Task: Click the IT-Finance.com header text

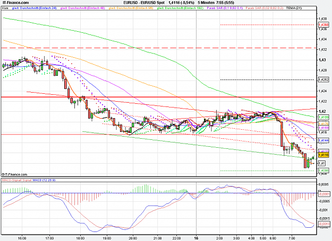Action: click(x=15, y=3)
